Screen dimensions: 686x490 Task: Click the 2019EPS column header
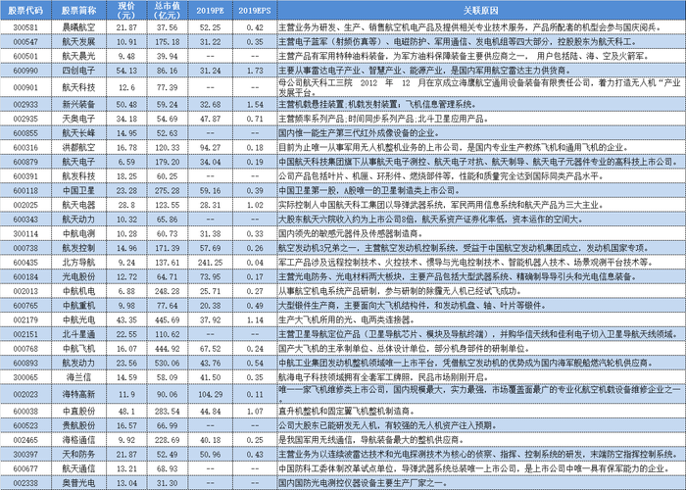(x=255, y=11)
